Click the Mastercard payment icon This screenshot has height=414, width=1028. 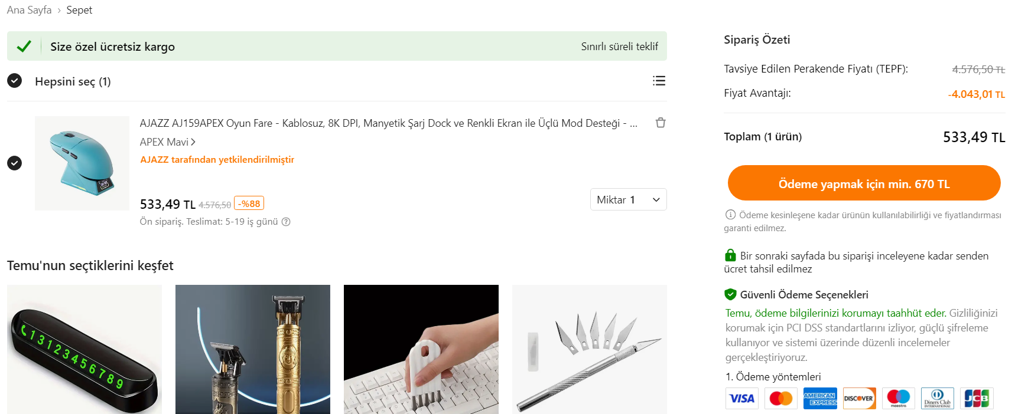[781, 399]
